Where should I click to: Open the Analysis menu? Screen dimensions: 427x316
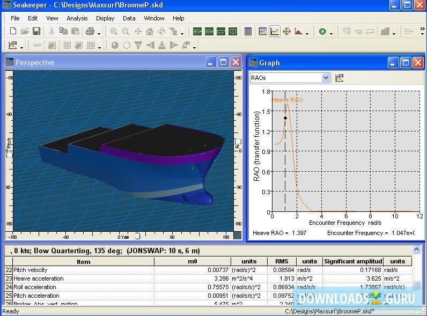(77, 18)
